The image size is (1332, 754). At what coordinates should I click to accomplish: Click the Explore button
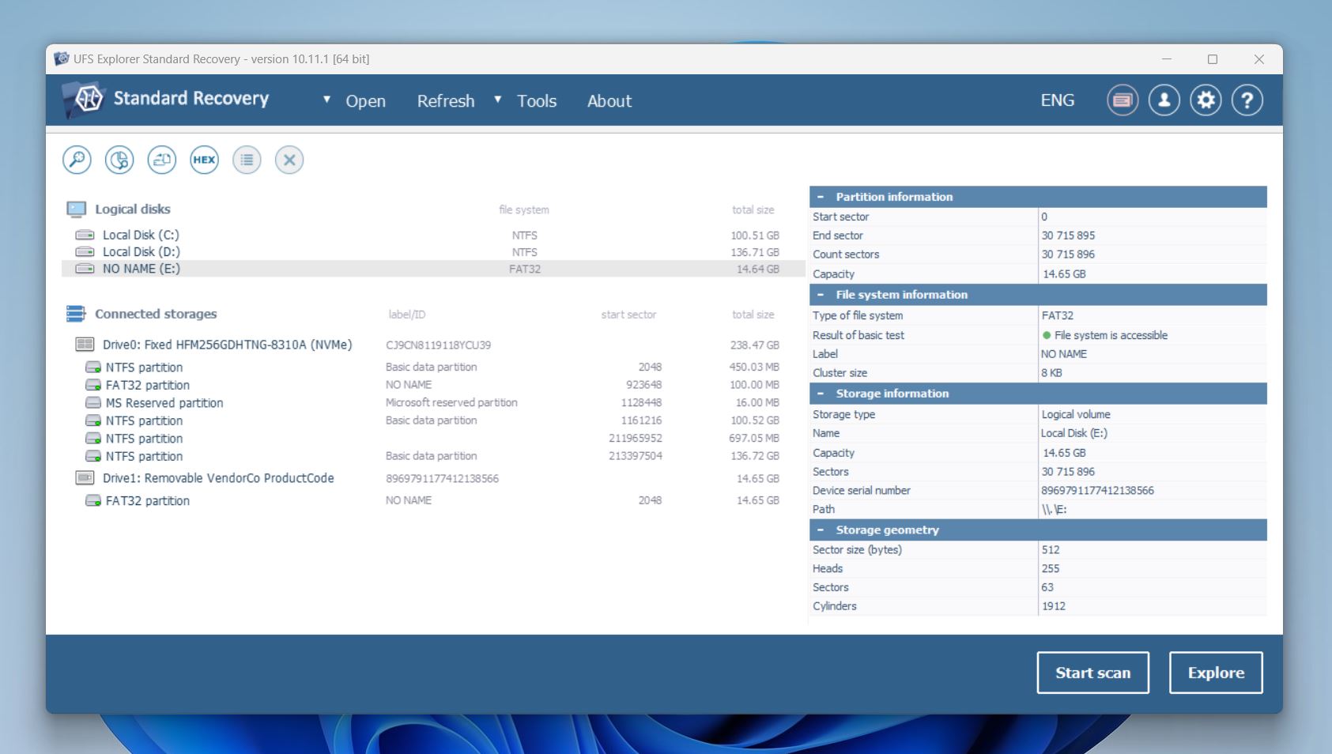pos(1216,673)
